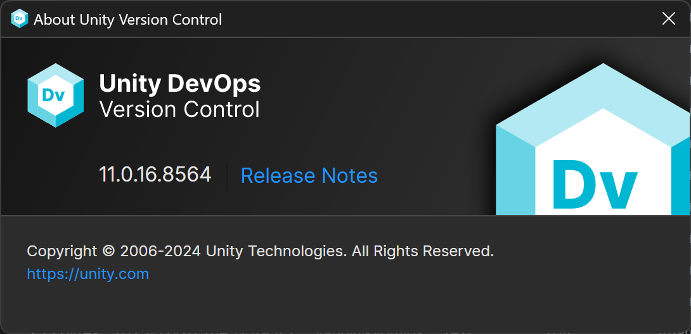Click empty title bar space left of close button
This screenshot has width=691, height=334.
tap(444, 19)
